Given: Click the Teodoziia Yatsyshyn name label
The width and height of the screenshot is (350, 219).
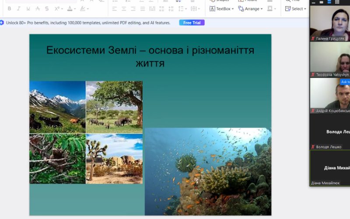Looking at the screenshot, I should (332, 74).
